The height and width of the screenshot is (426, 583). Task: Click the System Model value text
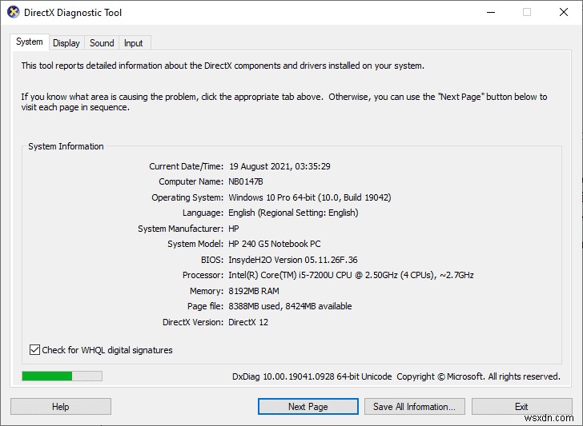pos(274,244)
